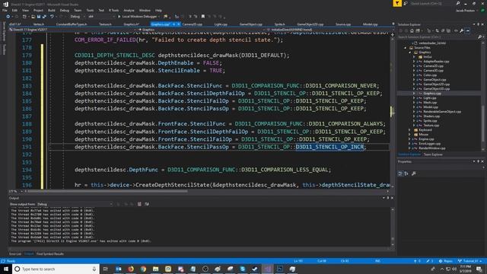Click line number 191 in the gutter
Screen dimensions: 487x274
click(x=27, y=147)
